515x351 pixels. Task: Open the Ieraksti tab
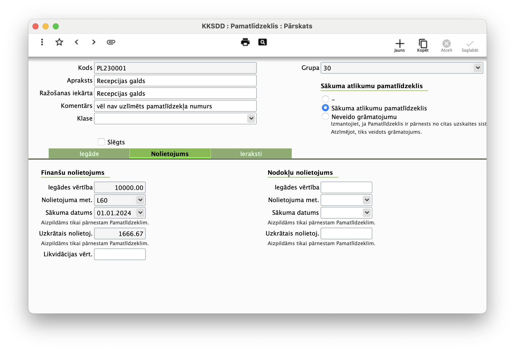(x=251, y=154)
